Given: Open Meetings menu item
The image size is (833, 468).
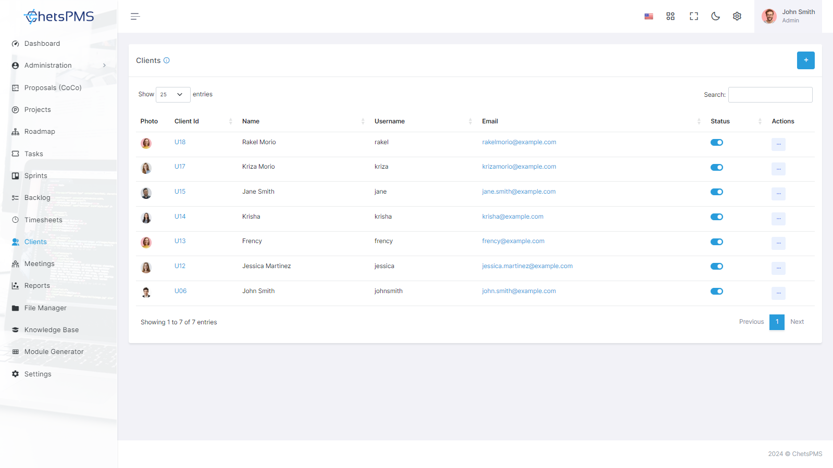Looking at the screenshot, I should tap(40, 264).
